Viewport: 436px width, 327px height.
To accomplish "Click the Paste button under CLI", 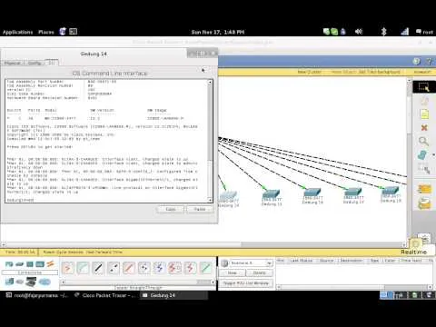I will point(200,209).
